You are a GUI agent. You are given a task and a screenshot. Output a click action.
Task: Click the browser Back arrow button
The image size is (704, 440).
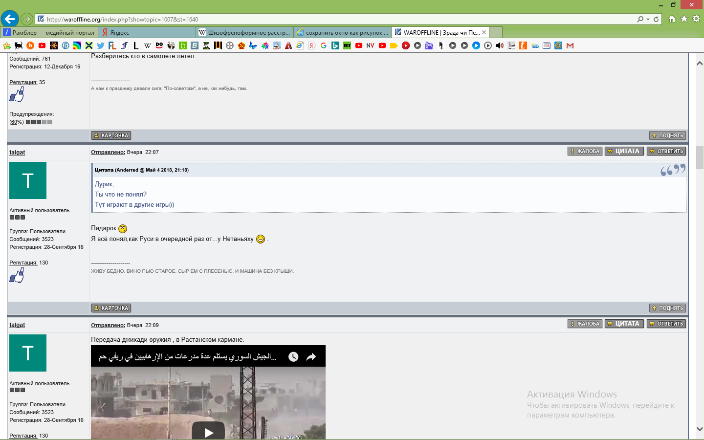(10, 19)
